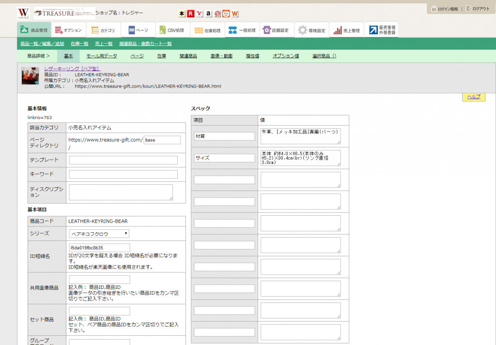Open the 在庫処理 inventory toolbar item
The height and width of the screenshot is (345, 496).
[207, 30]
